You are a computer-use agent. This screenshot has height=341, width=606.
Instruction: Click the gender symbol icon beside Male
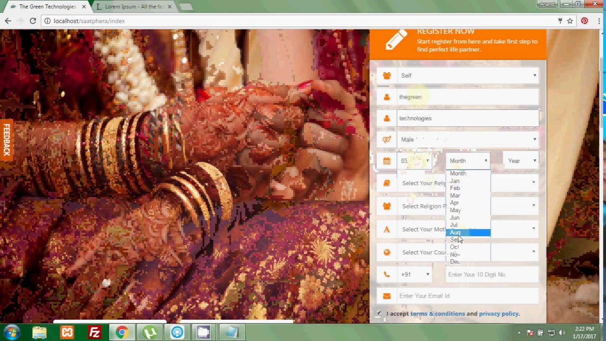[387, 140]
